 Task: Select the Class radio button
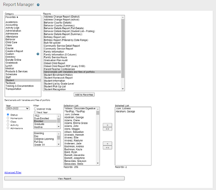8,121
